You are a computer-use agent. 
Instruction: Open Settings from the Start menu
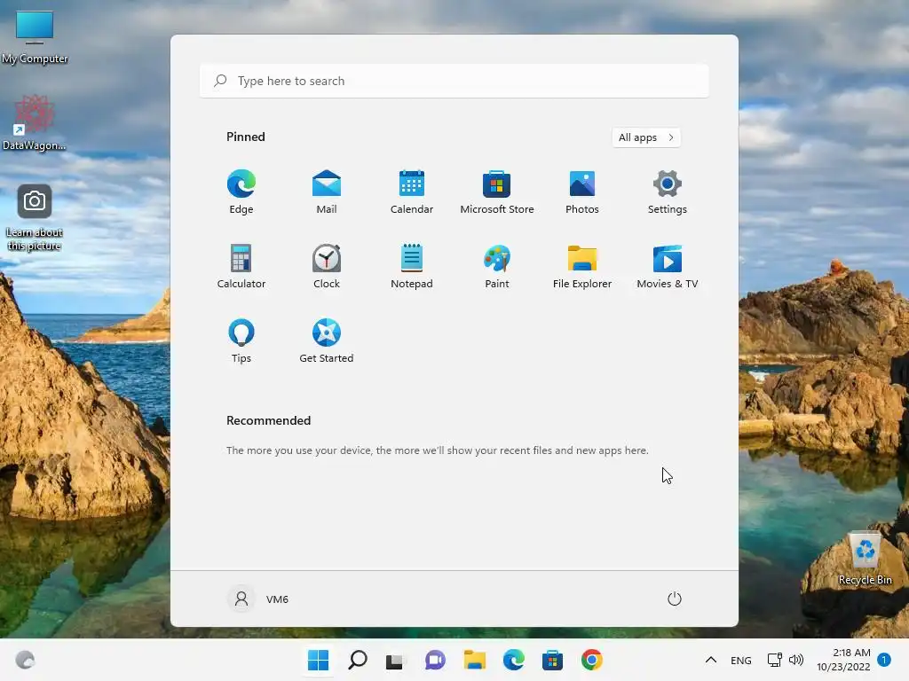pos(668,192)
